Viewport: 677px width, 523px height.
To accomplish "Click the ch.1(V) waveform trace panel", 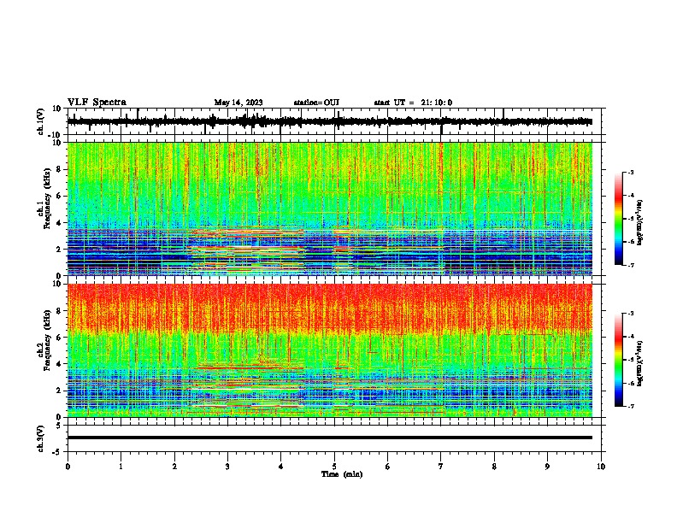I will (336, 121).
